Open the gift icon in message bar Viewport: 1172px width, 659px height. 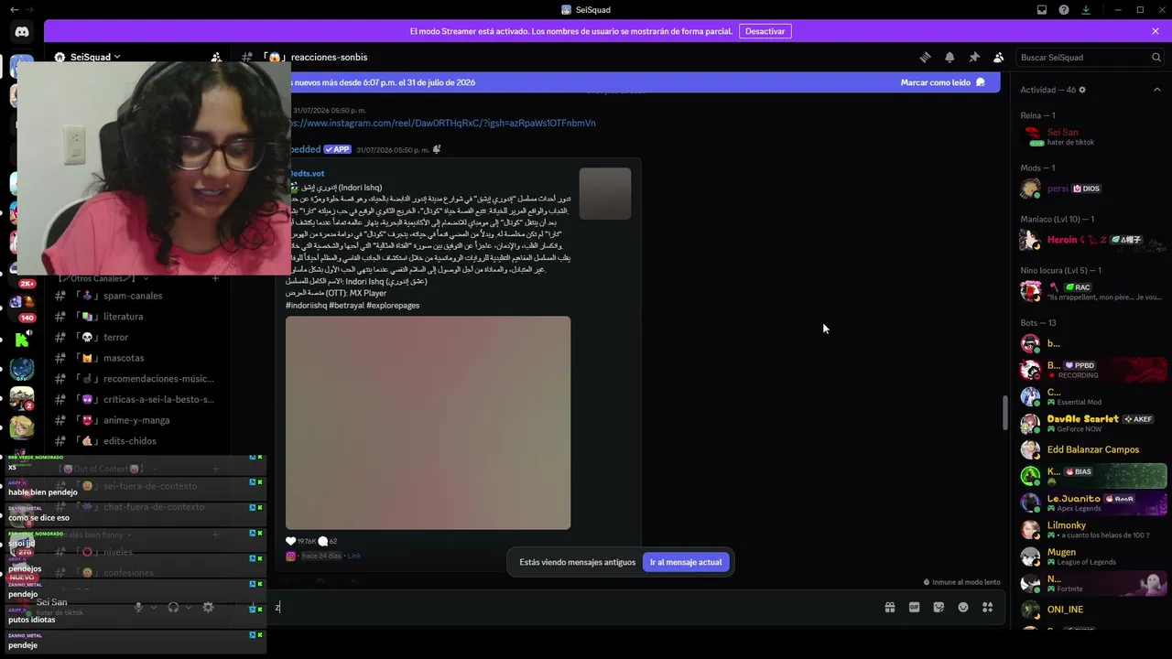pos(889,607)
